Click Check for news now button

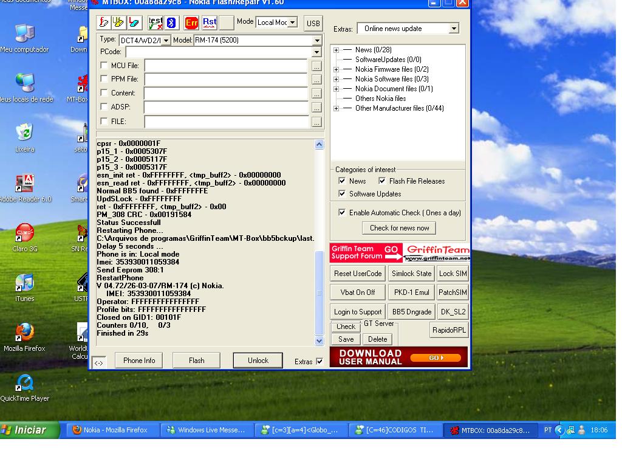399,228
